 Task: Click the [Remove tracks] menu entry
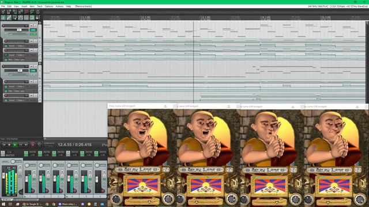click(x=83, y=6)
